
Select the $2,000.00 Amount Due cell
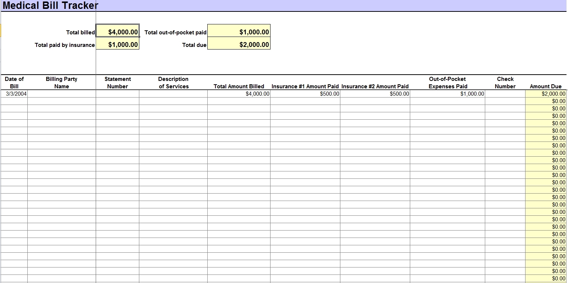[x=546, y=93]
